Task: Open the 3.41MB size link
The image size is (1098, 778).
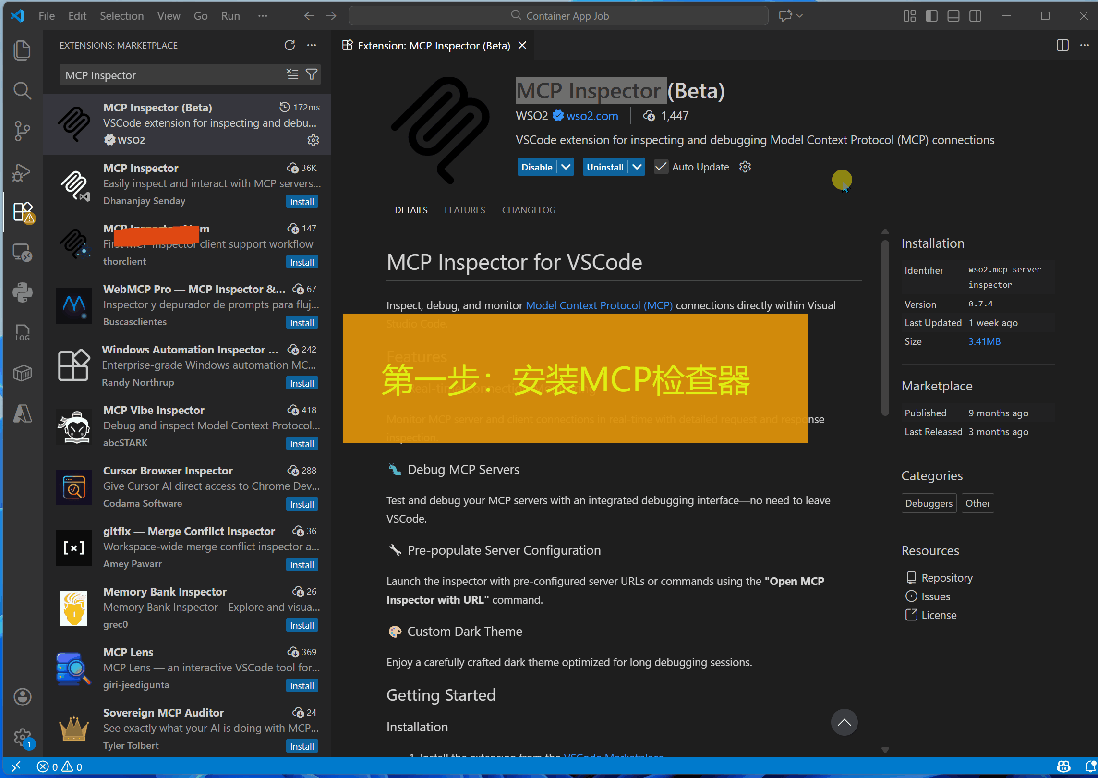Action: coord(984,341)
